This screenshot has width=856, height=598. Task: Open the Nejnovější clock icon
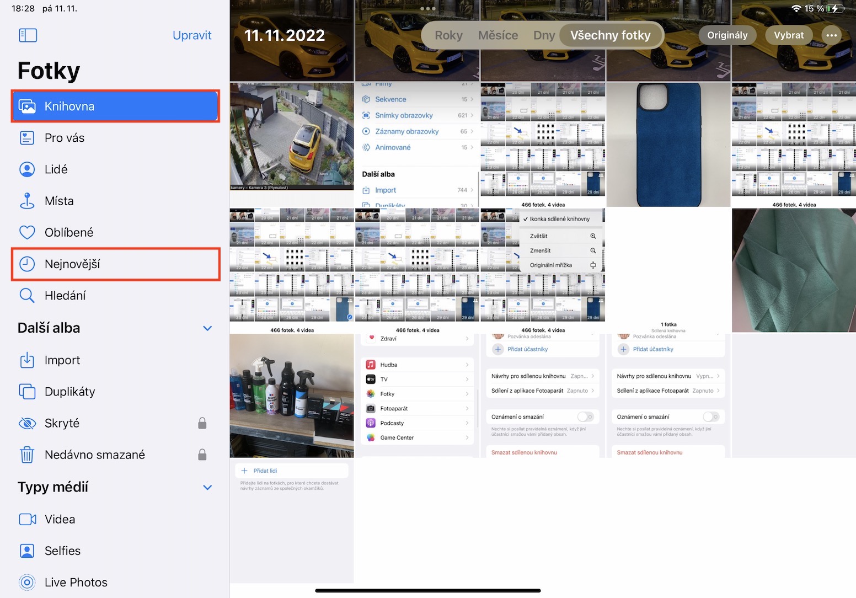click(27, 264)
